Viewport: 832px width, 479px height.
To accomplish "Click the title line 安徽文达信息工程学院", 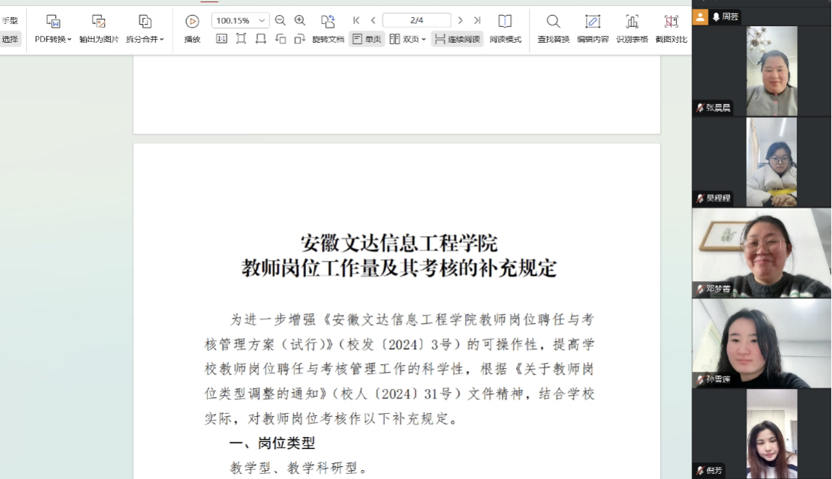I will (399, 244).
